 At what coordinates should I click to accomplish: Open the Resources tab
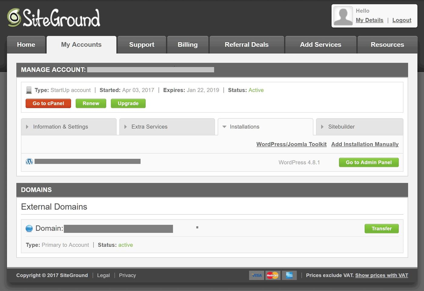point(387,45)
